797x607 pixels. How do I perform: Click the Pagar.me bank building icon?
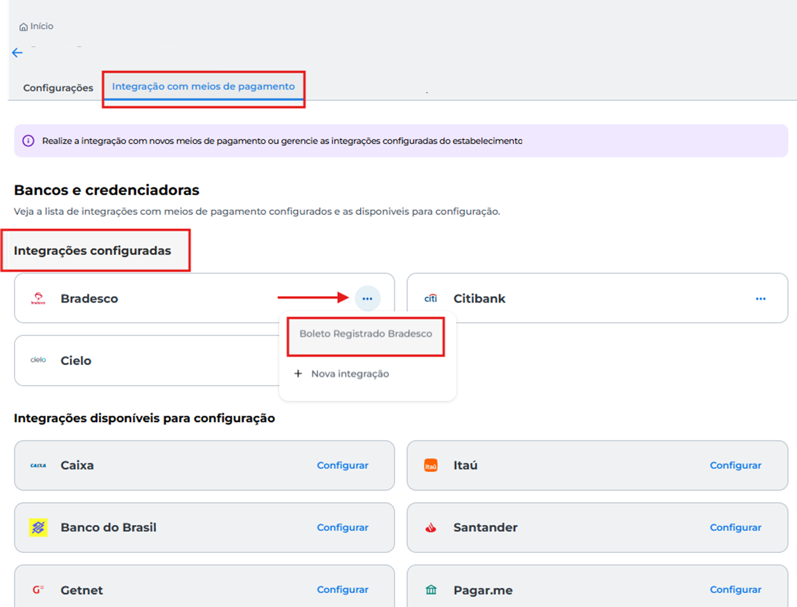(431, 590)
